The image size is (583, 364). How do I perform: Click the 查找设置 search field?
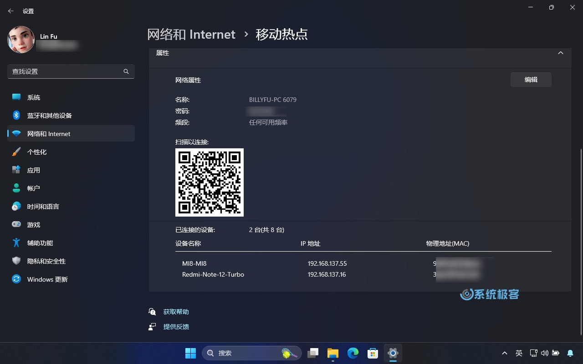[x=71, y=71]
